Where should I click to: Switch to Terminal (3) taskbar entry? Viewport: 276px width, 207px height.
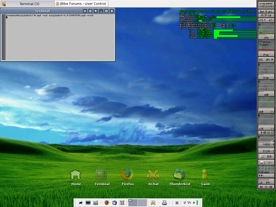pos(27,4)
